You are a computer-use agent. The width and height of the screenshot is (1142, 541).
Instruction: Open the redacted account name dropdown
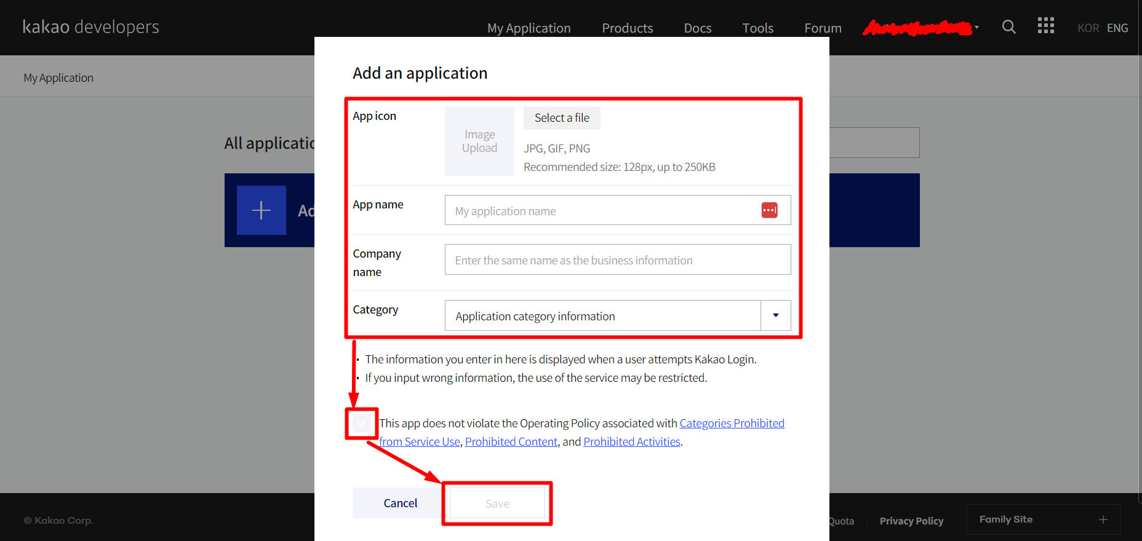pos(920,28)
